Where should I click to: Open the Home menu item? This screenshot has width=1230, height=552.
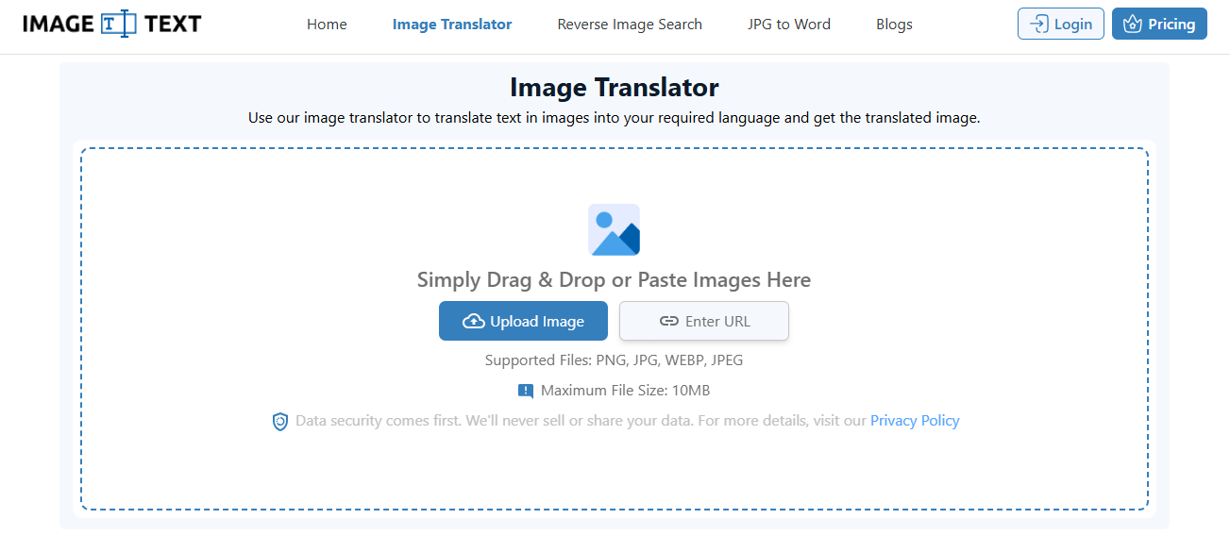pyautogui.click(x=327, y=25)
